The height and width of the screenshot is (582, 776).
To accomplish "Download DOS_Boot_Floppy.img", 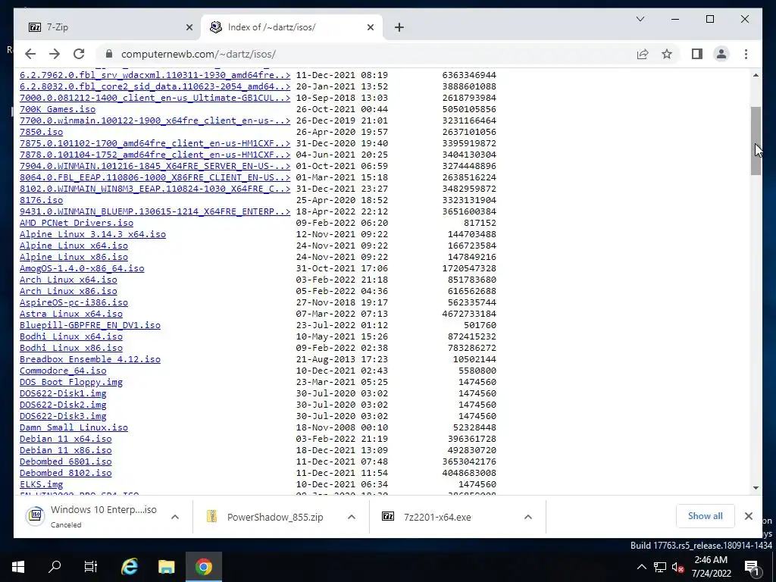I will 70,382.
